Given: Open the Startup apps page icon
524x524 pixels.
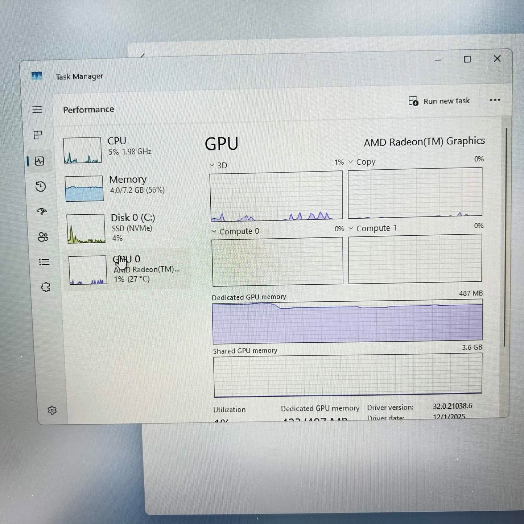Looking at the screenshot, I should click(42, 211).
